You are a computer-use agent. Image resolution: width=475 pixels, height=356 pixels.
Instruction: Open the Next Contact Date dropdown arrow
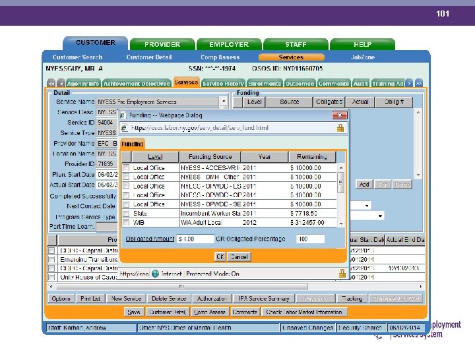point(367,206)
